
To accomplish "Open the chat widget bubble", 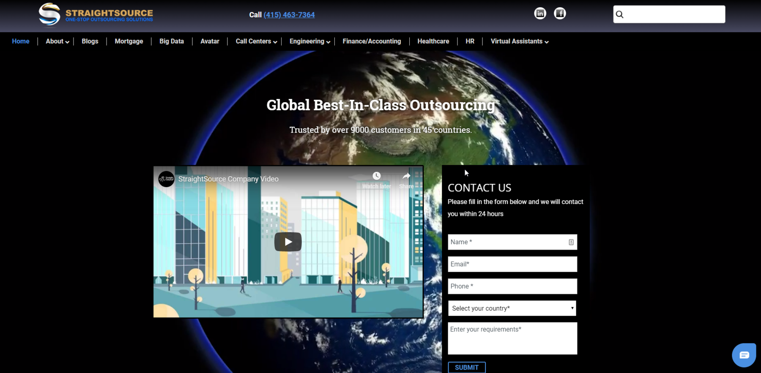I will coord(744,355).
